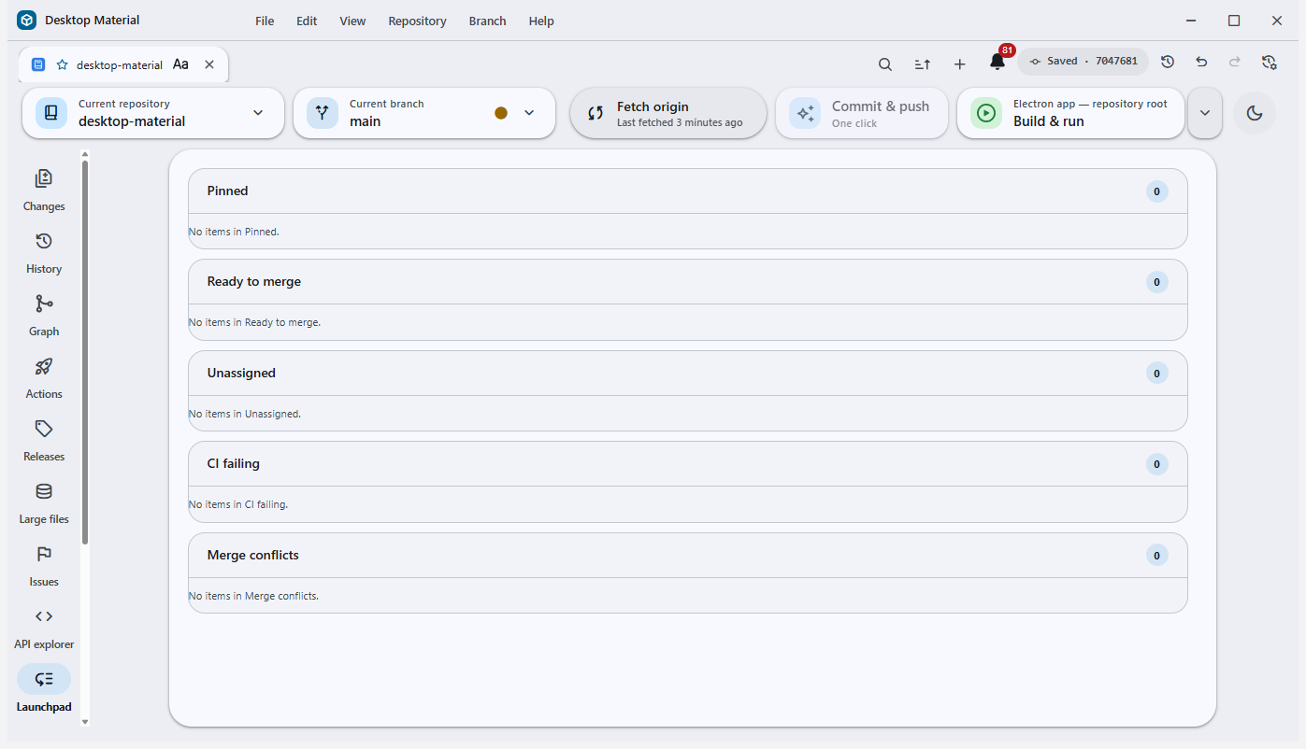The image size is (1306, 749).
Task: Open the Changes view in sidebar
Action: [44, 190]
